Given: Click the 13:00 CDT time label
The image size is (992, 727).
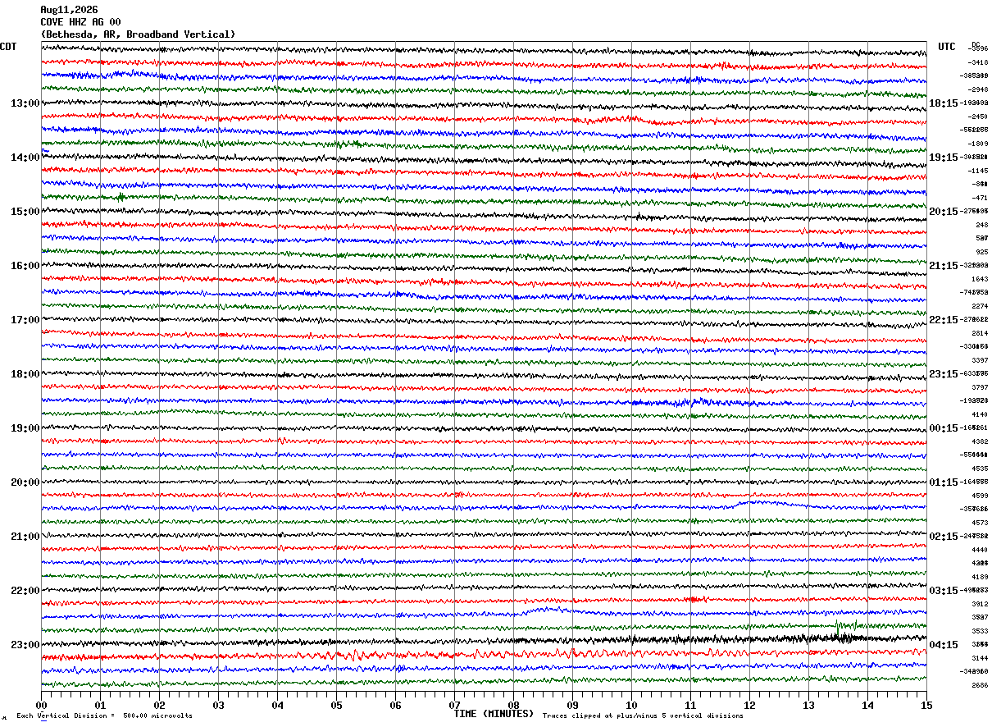Looking at the screenshot, I should (25, 103).
